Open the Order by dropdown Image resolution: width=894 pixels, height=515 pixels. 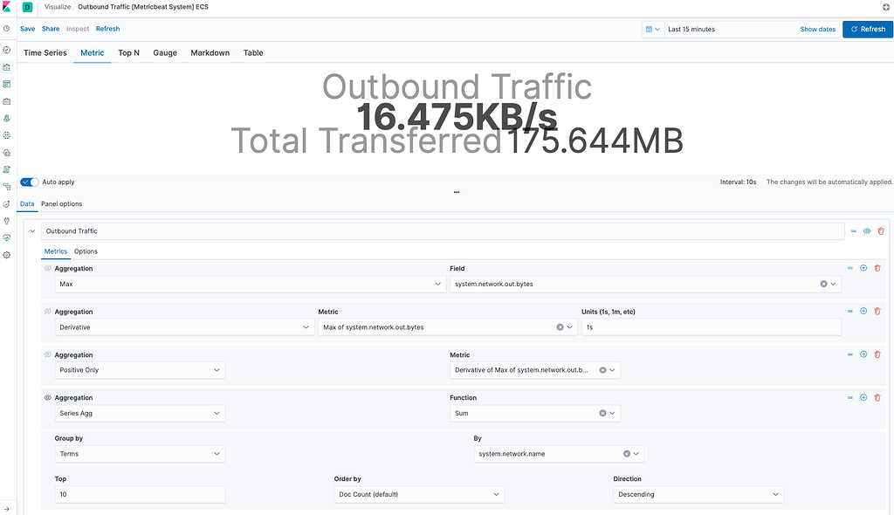(x=419, y=494)
